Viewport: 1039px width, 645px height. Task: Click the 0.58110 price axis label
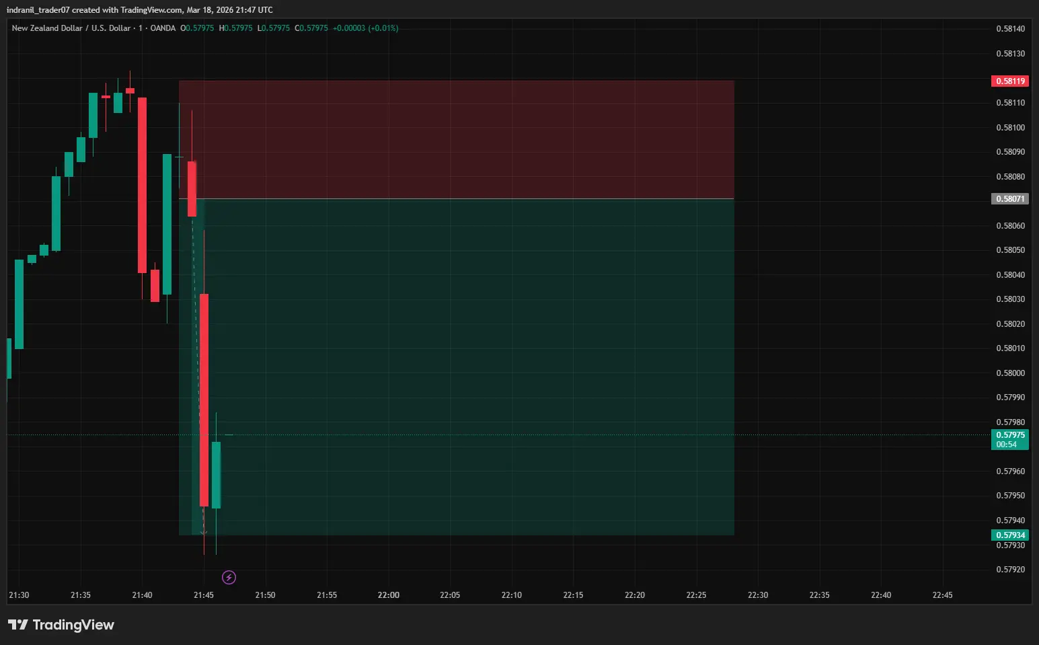click(x=1010, y=103)
